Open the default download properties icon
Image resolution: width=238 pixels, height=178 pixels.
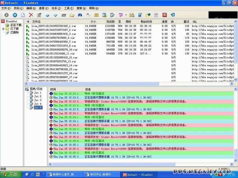(x=104, y=15)
